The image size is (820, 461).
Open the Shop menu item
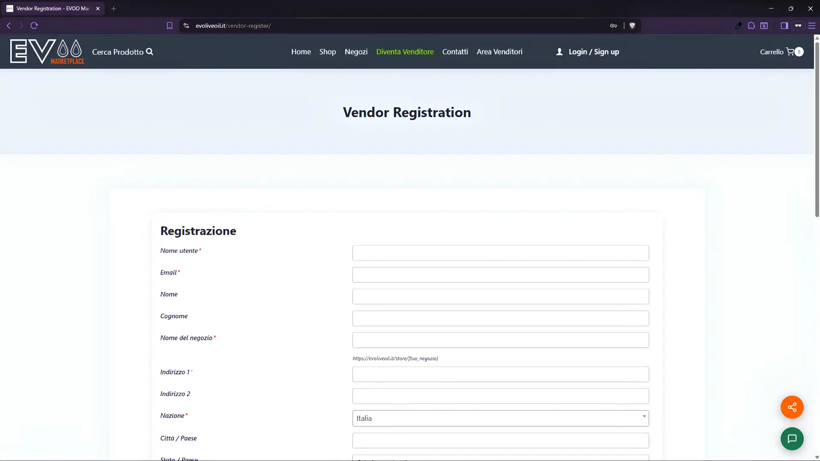(x=328, y=52)
